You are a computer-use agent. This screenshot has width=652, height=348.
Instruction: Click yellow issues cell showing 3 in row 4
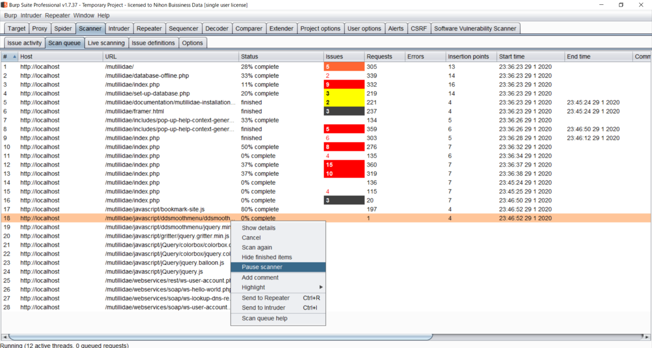click(x=344, y=93)
